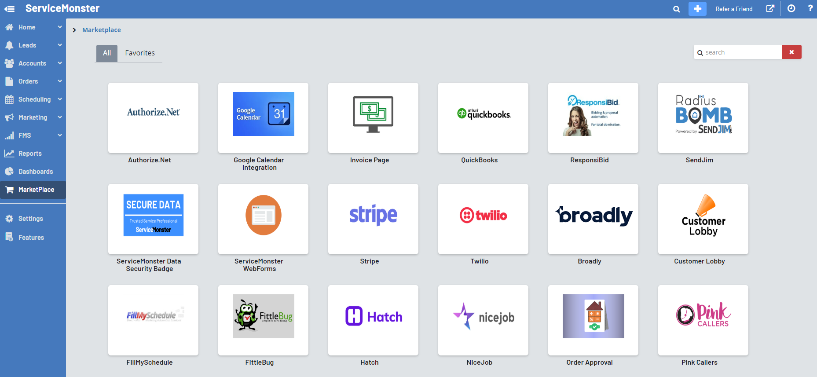
Task: Click the Marketplace breadcrumb link
Action: (101, 30)
